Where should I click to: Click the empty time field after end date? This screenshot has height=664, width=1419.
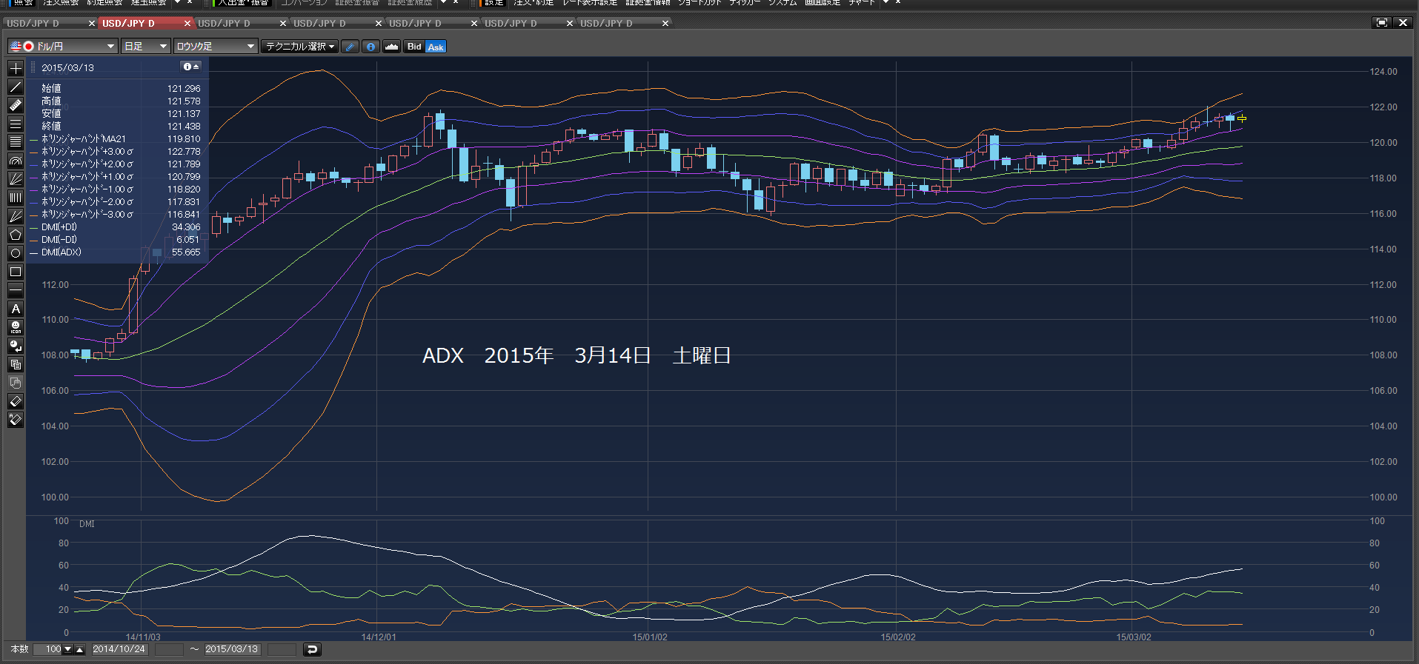[x=282, y=649]
